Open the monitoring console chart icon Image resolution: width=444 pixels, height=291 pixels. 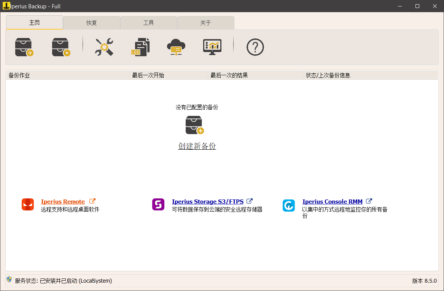point(212,47)
